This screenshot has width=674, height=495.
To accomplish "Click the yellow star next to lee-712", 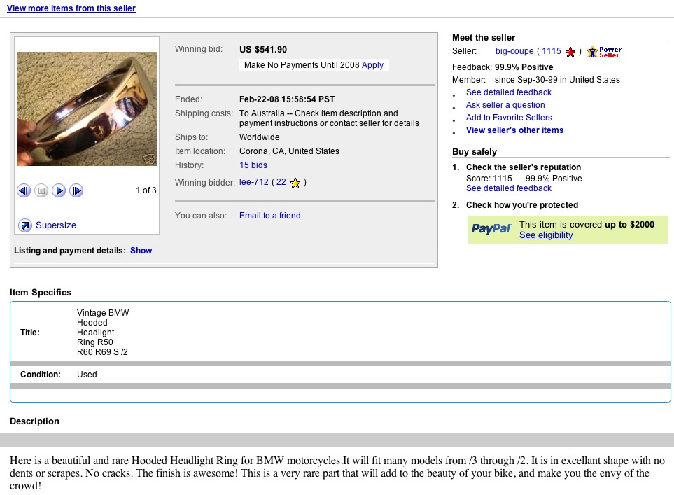I will click(x=295, y=183).
